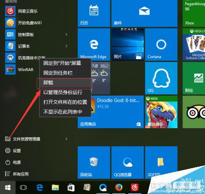205x194 pixels.
Task: Launch the 开启免费WiFi app icon
Action: point(10,23)
